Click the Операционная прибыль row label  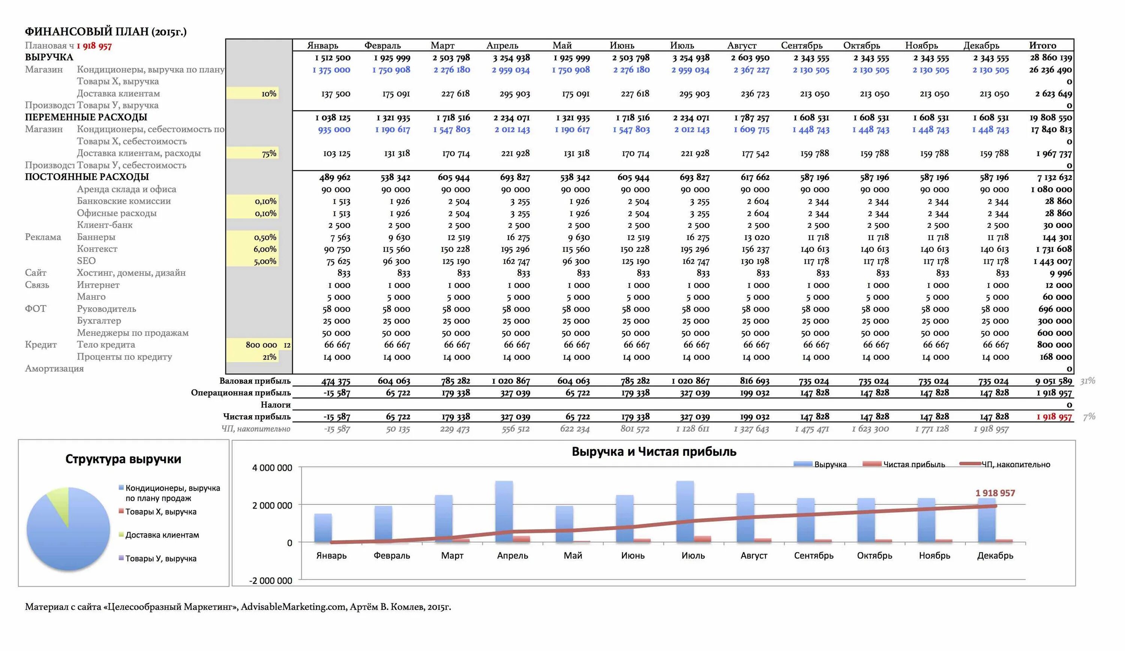(241, 393)
